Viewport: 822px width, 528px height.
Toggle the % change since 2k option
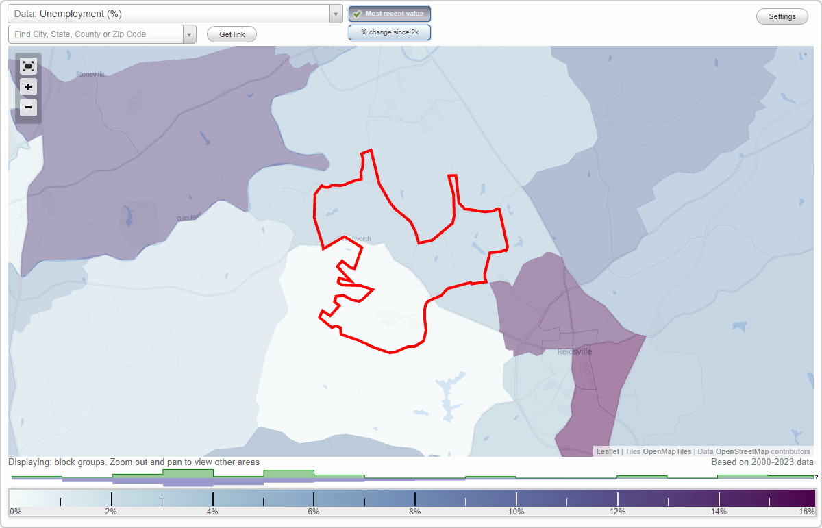[x=389, y=32]
